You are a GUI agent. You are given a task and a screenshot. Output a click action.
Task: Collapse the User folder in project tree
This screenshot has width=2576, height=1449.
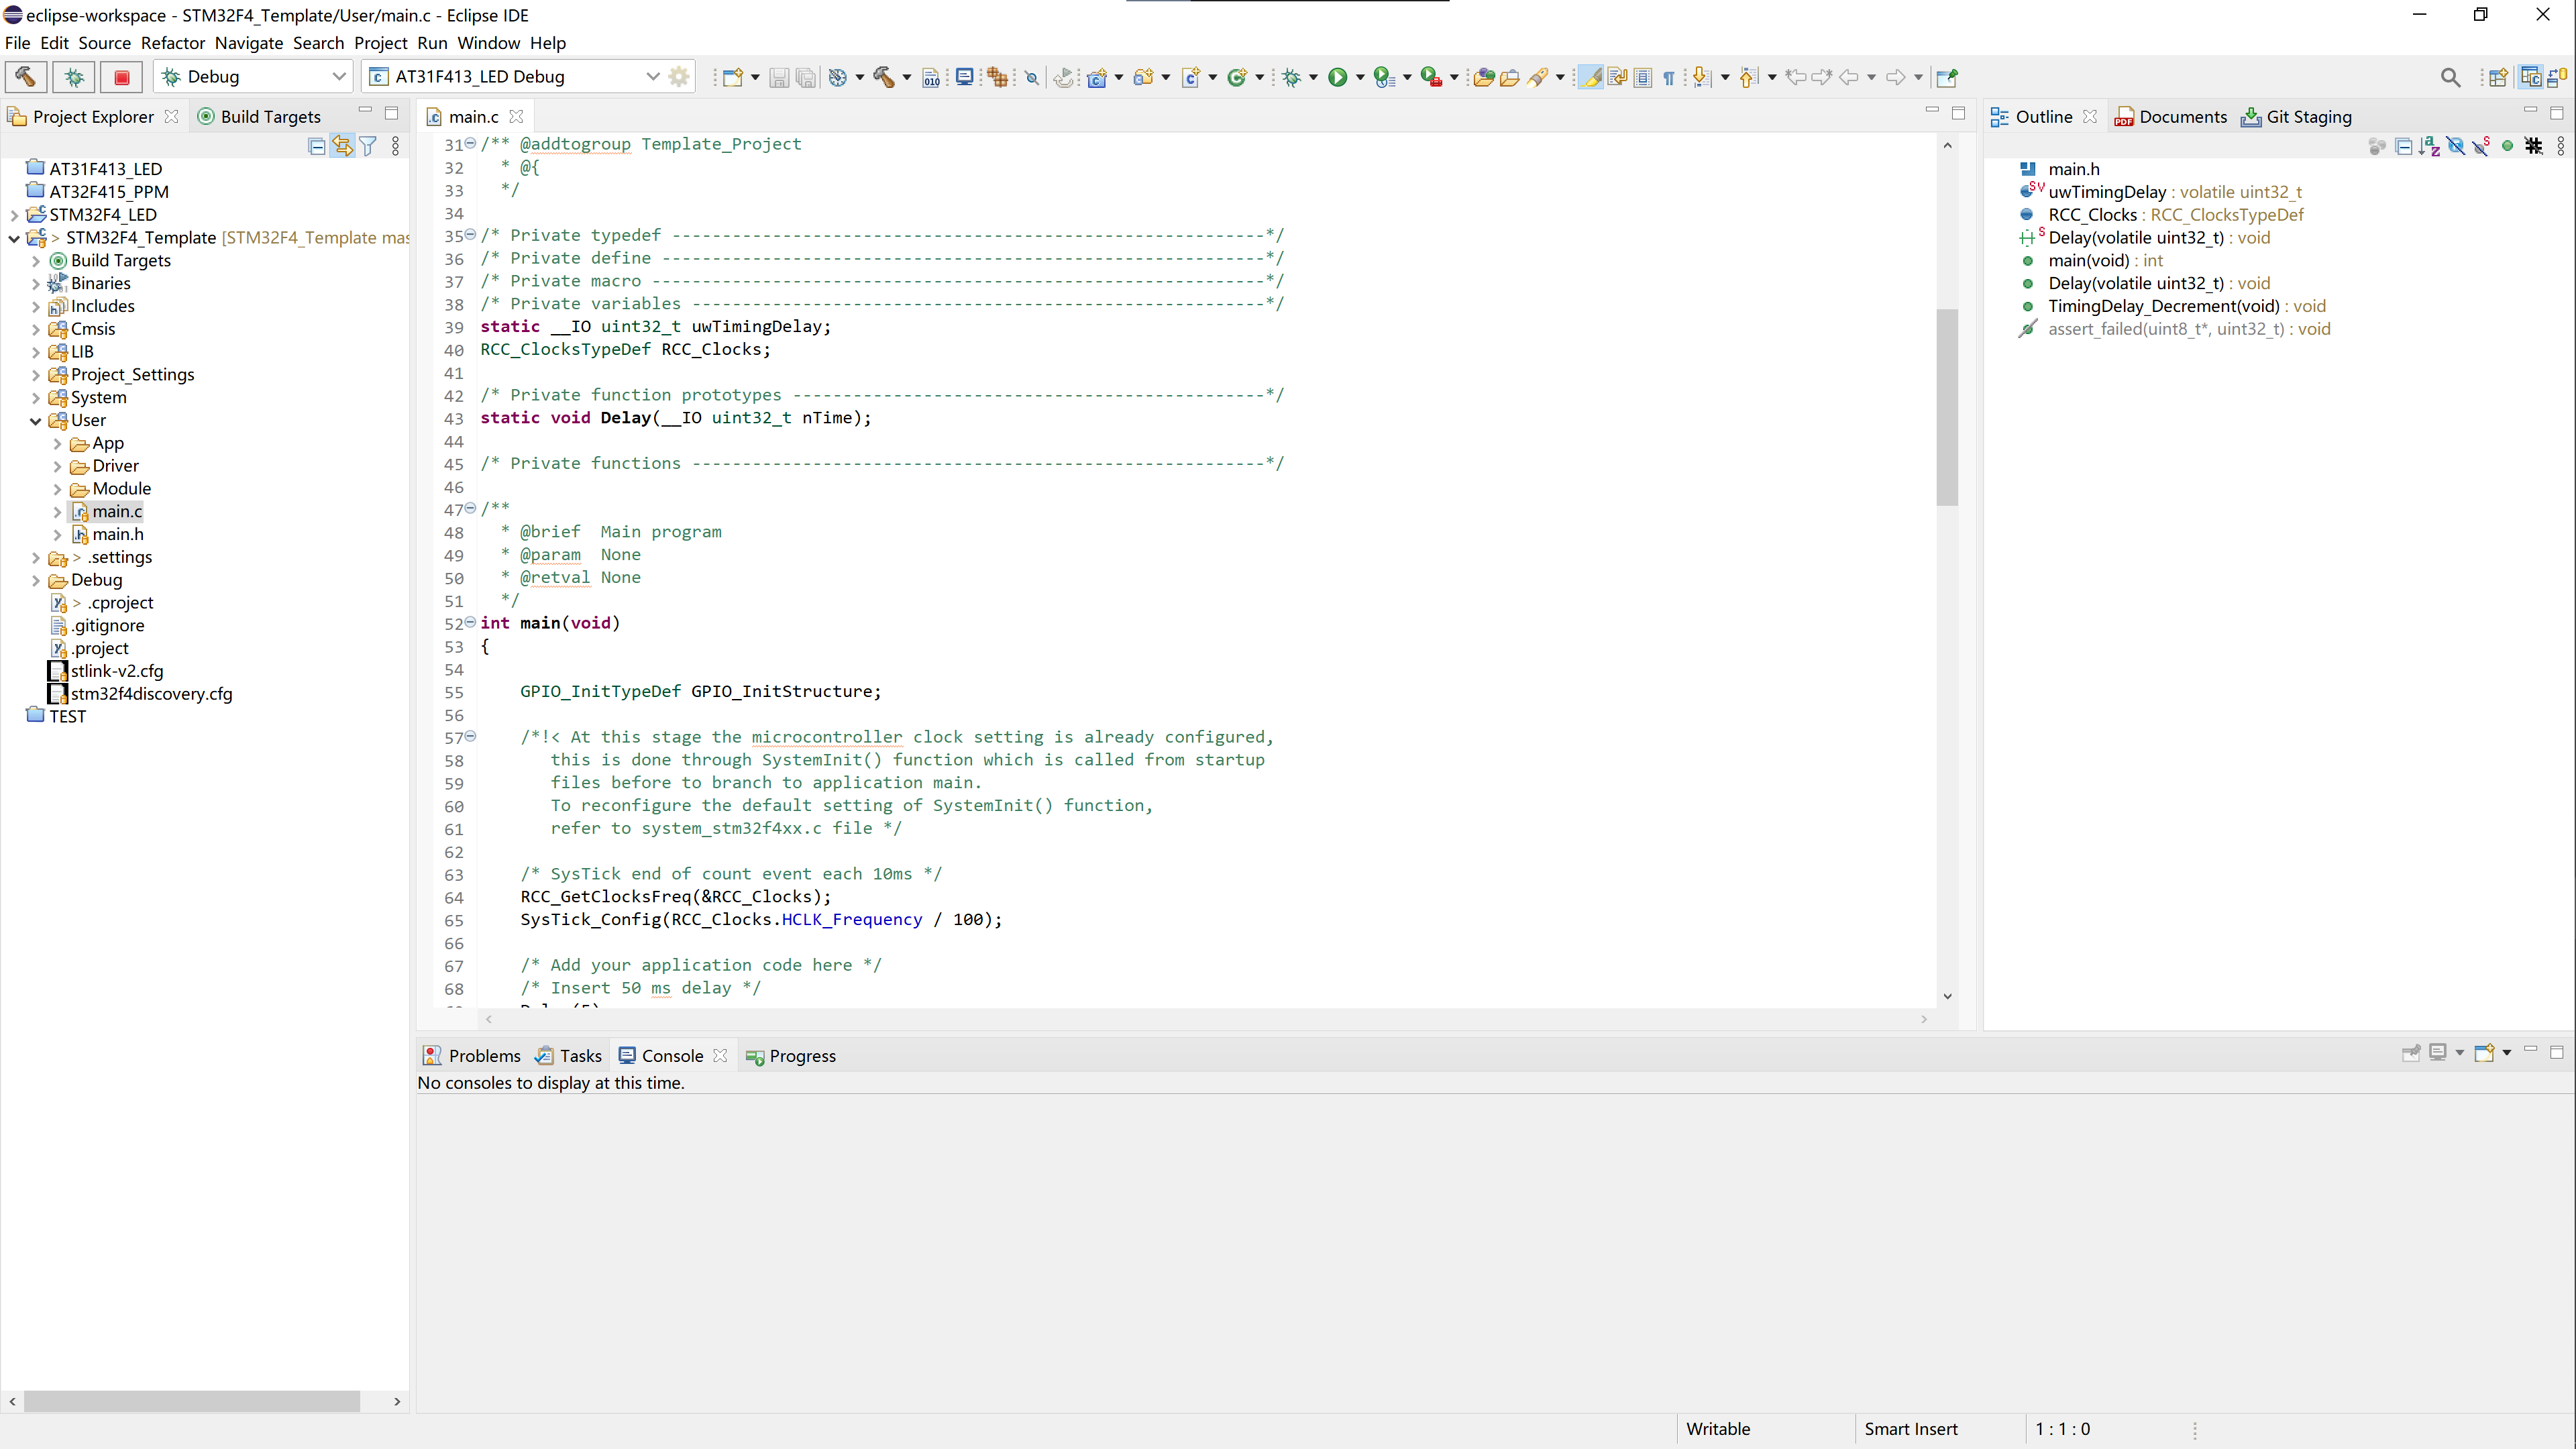36,421
